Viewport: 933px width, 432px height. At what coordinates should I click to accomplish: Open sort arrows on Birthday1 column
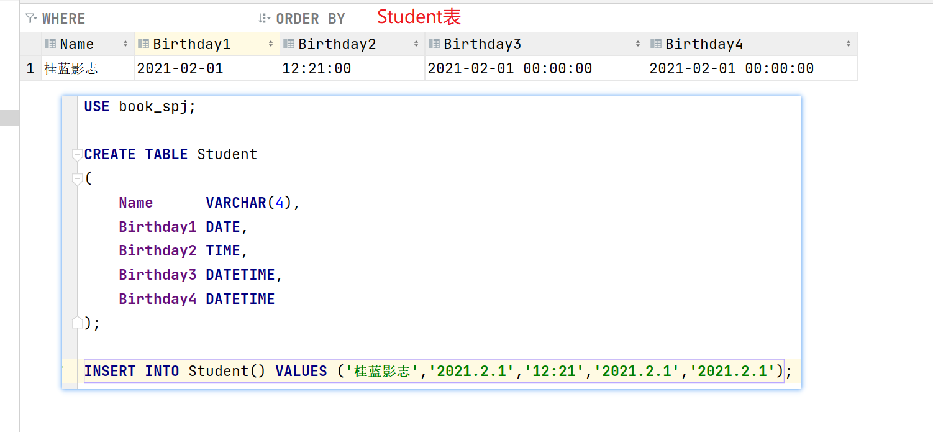tap(271, 44)
